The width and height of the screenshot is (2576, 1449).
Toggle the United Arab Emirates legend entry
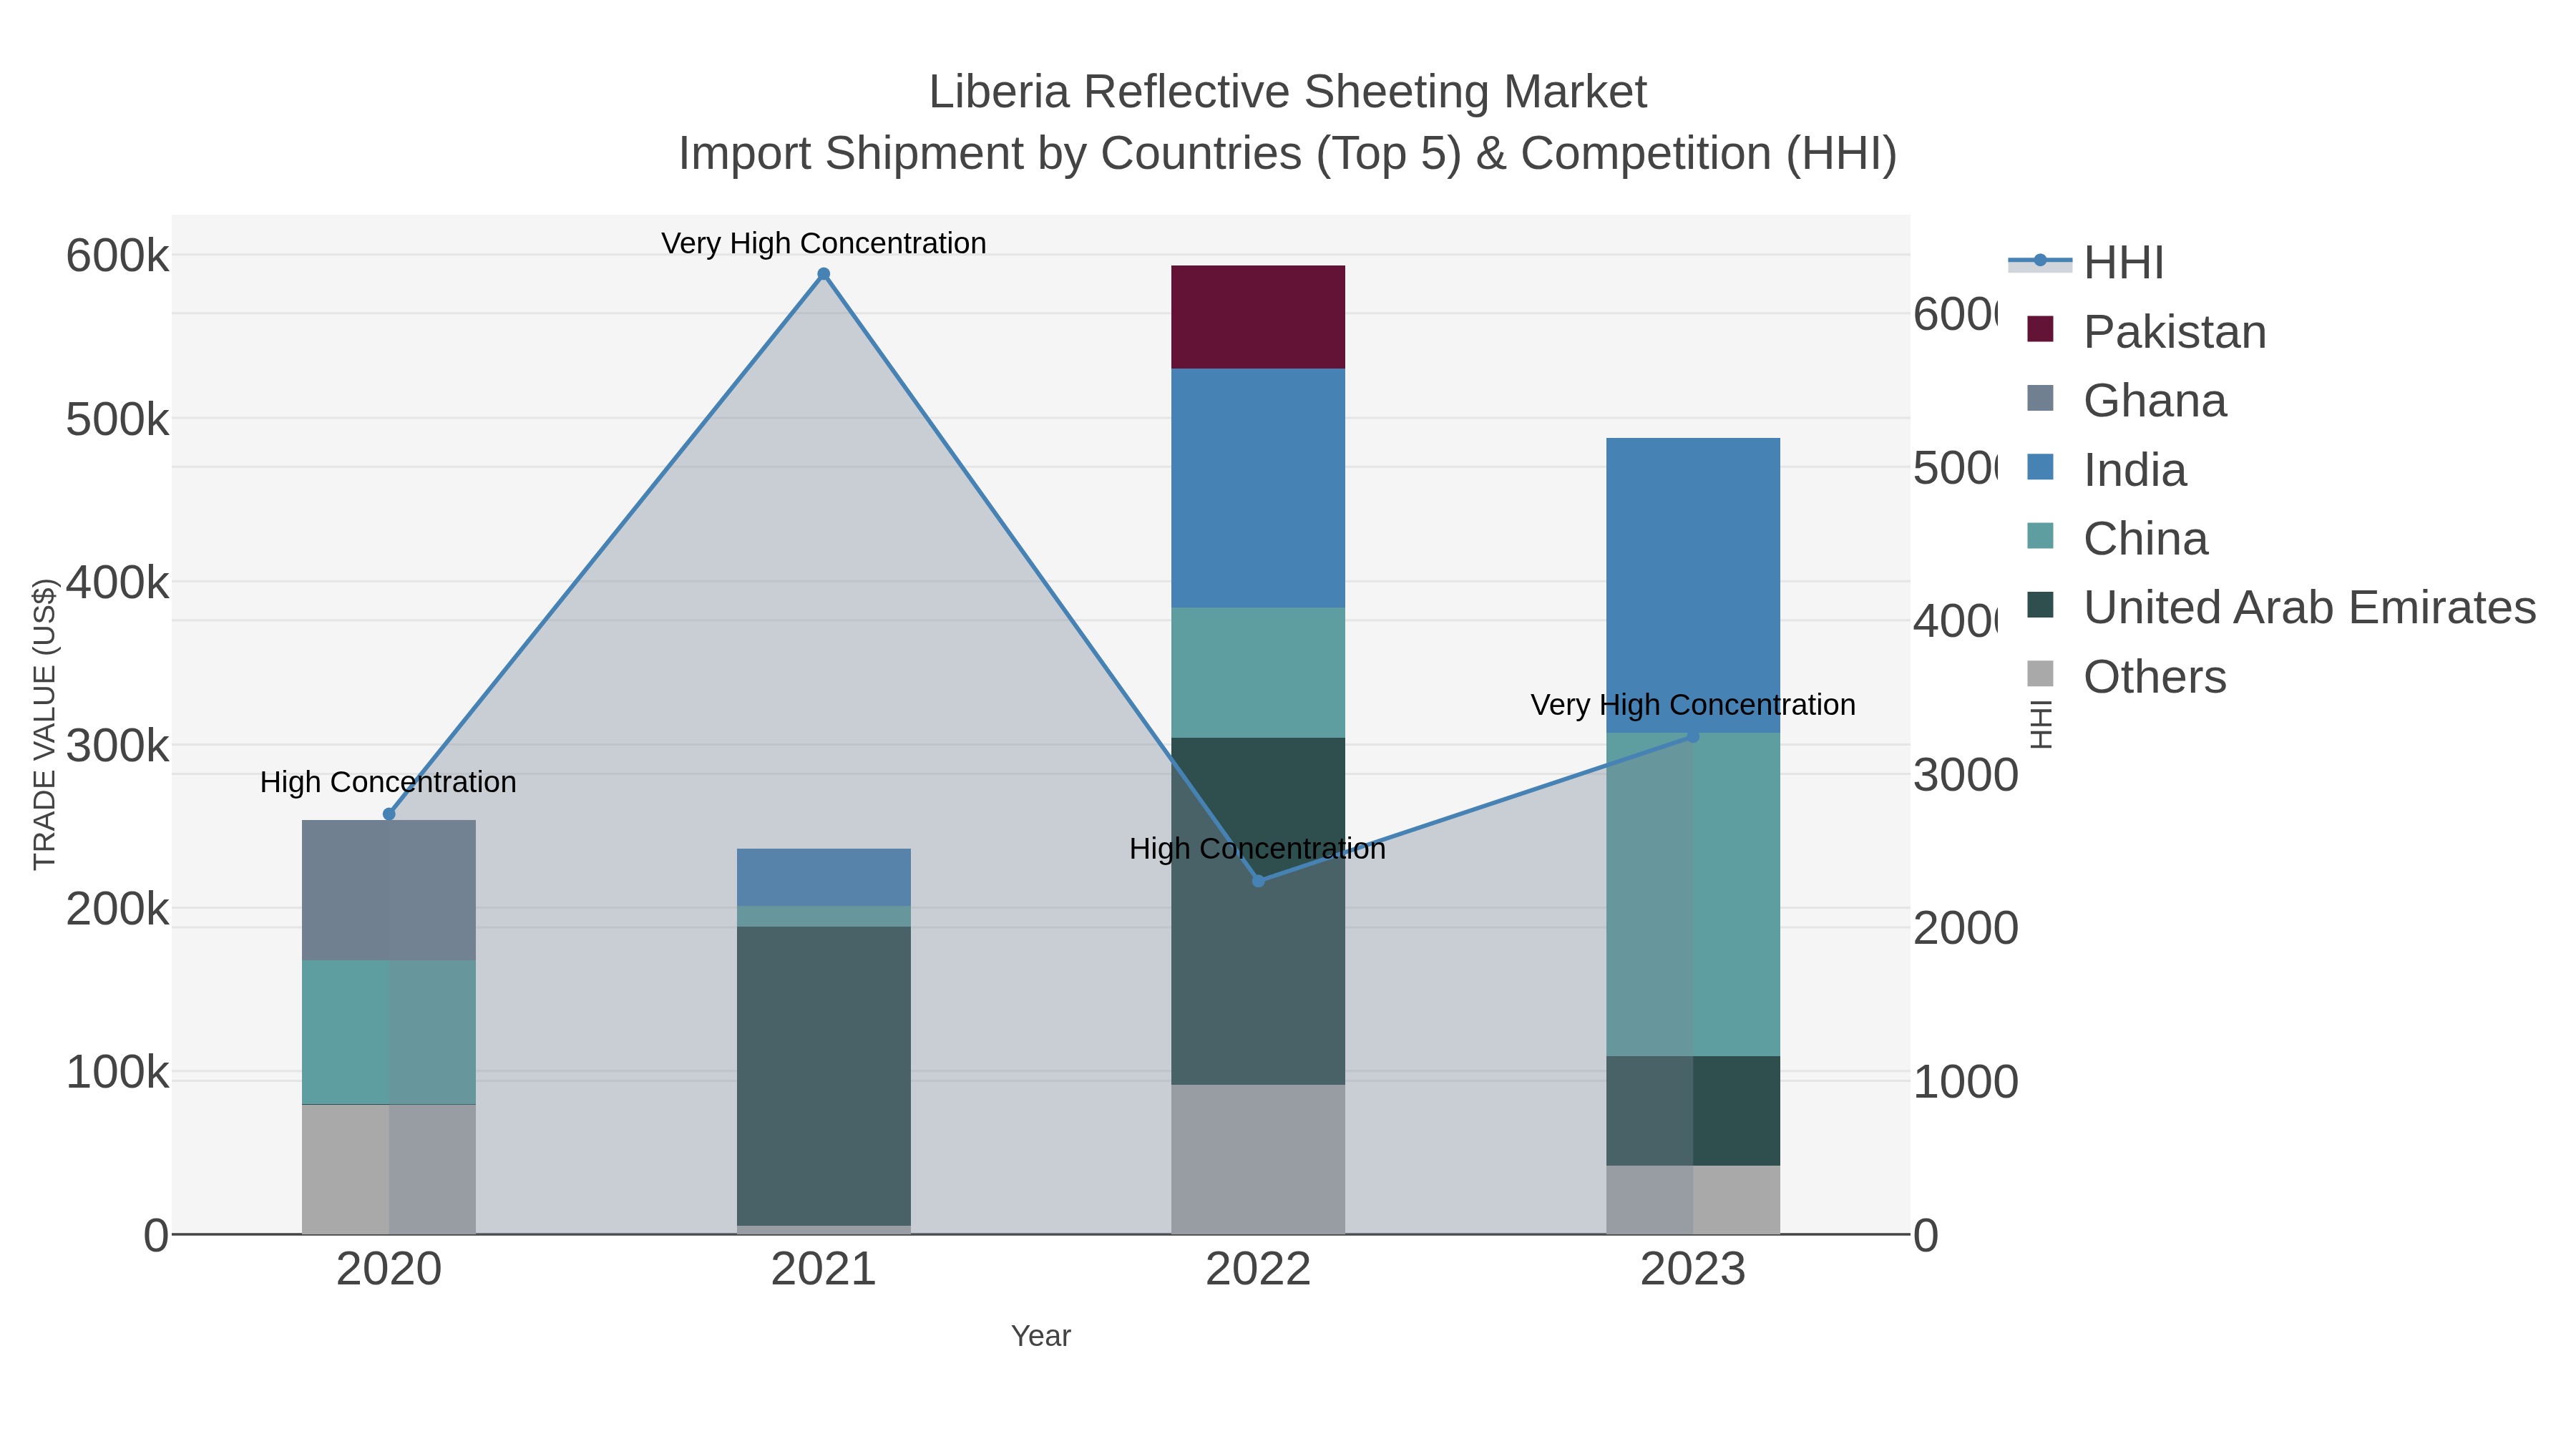(2281, 607)
